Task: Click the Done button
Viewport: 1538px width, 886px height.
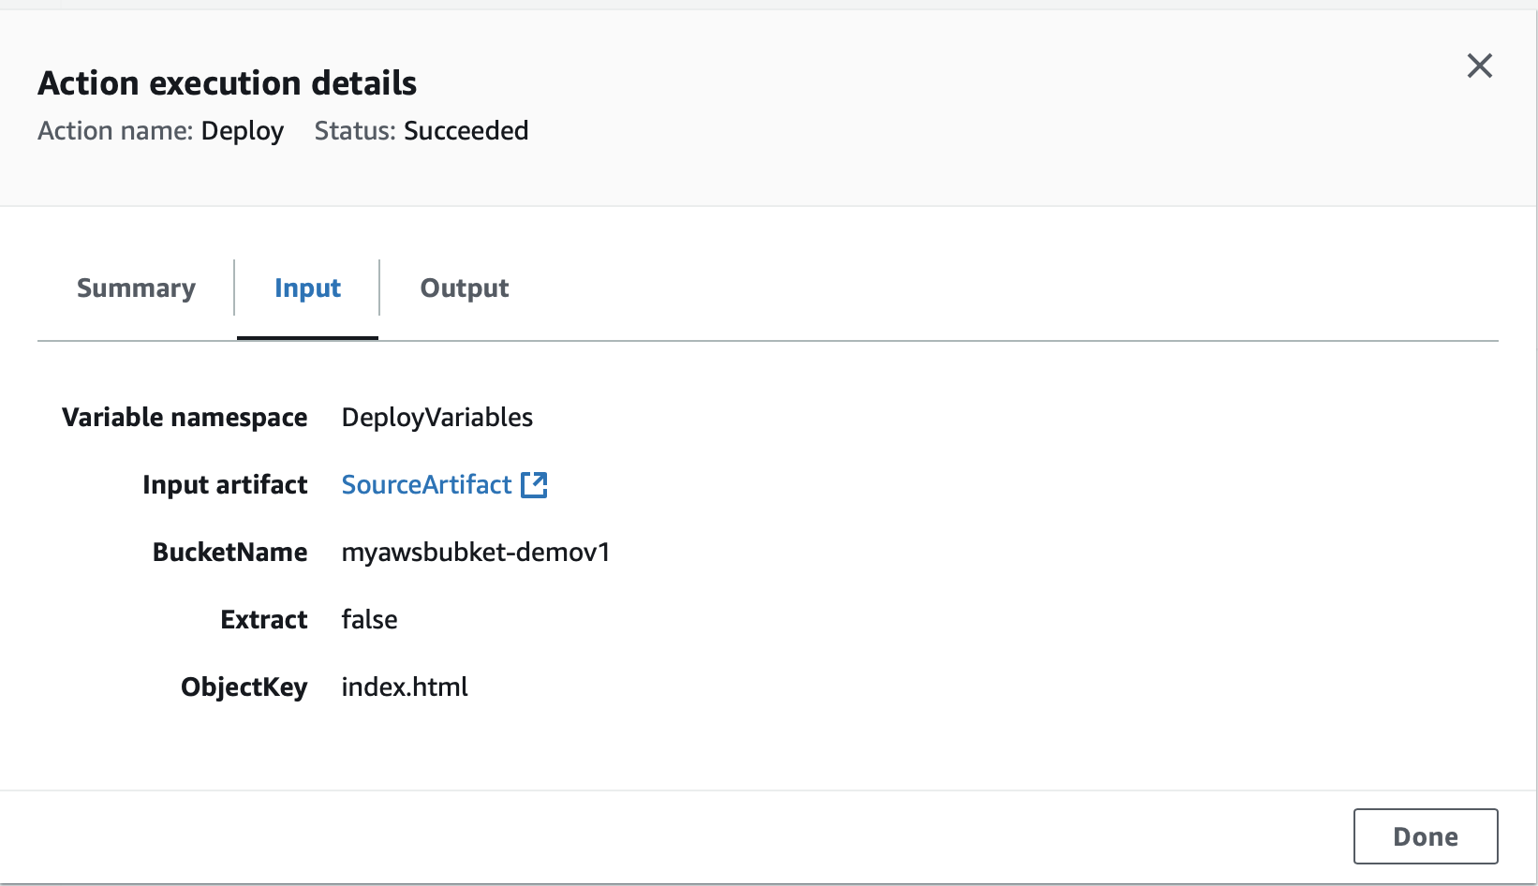Action: point(1426,836)
